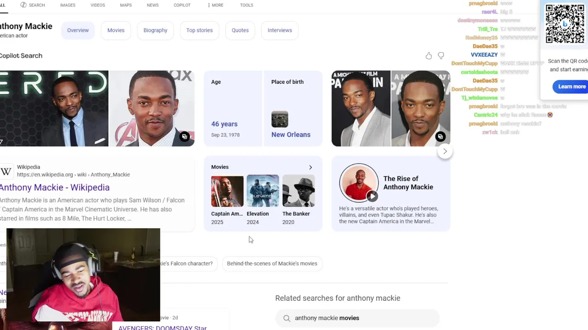The height and width of the screenshot is (330, 588).
Task: Select the Top stories chip
Action: (199, 30)
